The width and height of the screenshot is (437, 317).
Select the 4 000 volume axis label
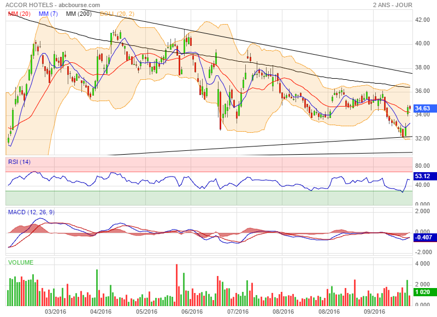(x=422, y=264)
